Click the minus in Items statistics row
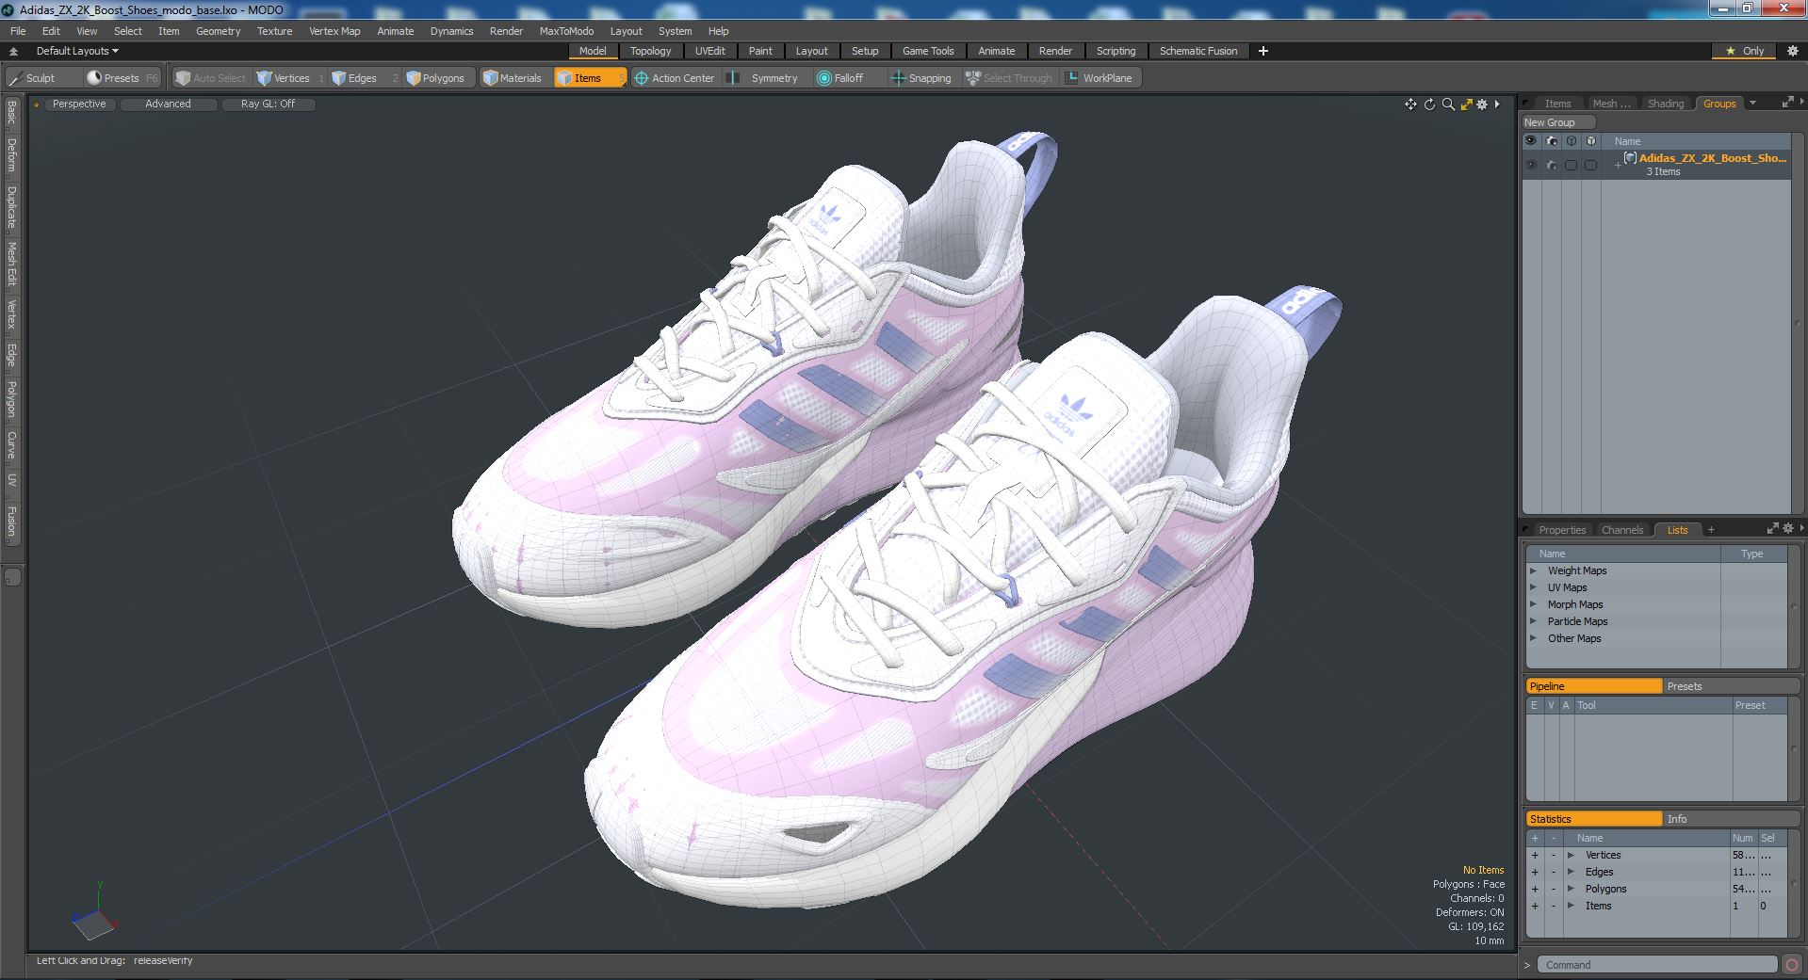The image size is (1808, 980). [x=1554, y=906]
